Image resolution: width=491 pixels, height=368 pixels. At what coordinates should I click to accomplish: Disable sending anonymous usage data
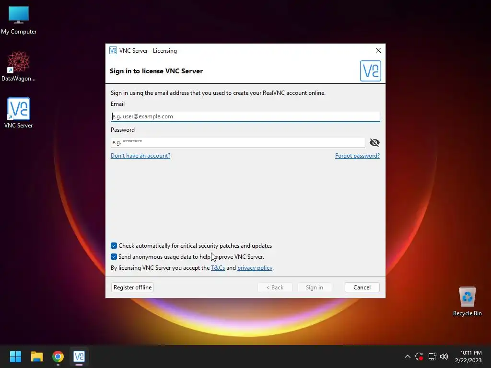(x=114, y=257)
